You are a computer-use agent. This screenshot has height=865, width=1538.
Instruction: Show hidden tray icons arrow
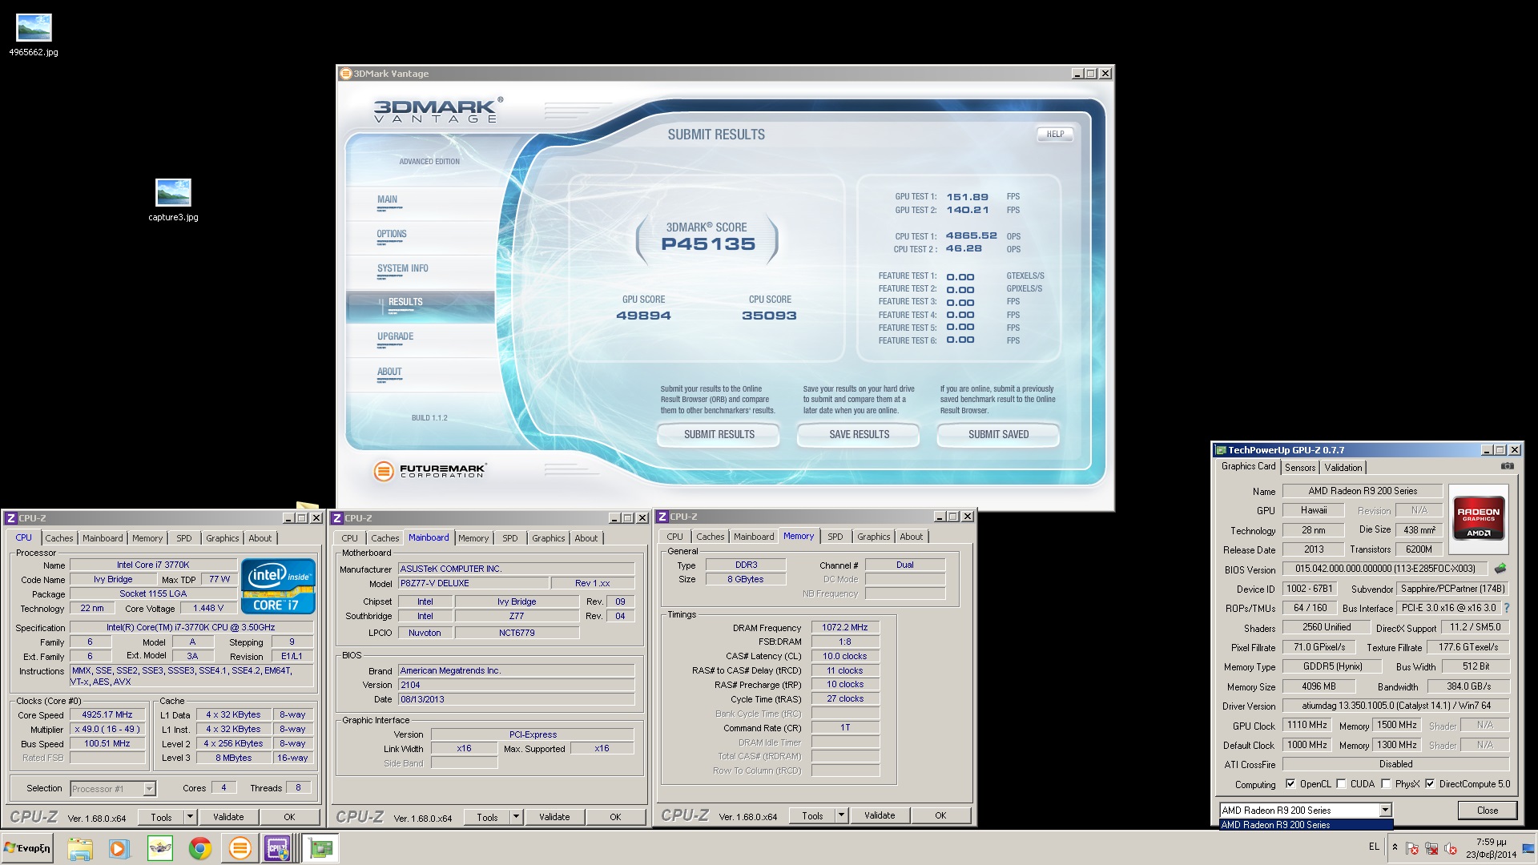(x=1395, y=847)
